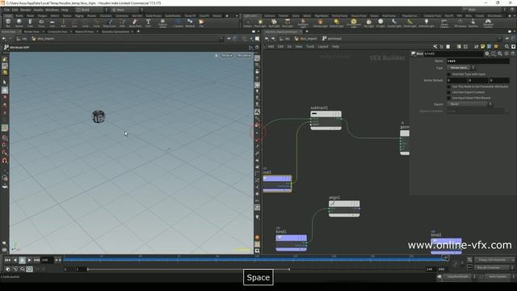Add a Spot Light from the shelf

(274, 23)
